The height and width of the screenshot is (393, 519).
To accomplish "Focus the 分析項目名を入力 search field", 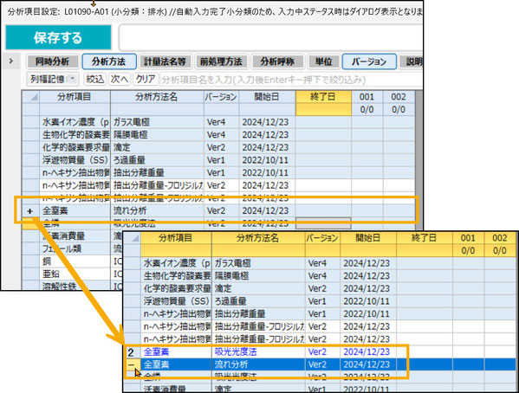I will [x=291, y=80].
